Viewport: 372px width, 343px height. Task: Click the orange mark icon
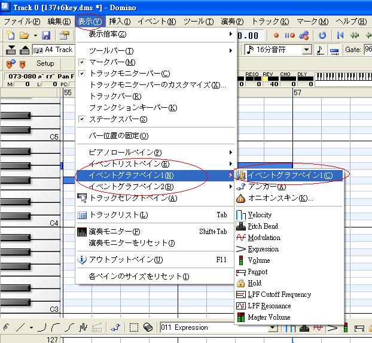pos(23,64)
